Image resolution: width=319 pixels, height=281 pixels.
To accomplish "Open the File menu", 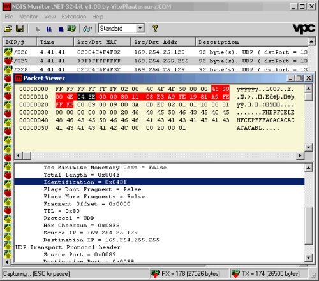I will click(9, 17).
